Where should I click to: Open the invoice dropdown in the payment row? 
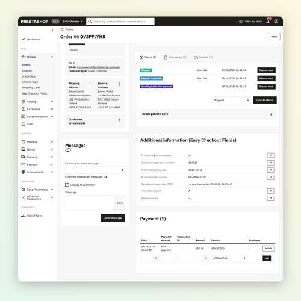(229, 258)
